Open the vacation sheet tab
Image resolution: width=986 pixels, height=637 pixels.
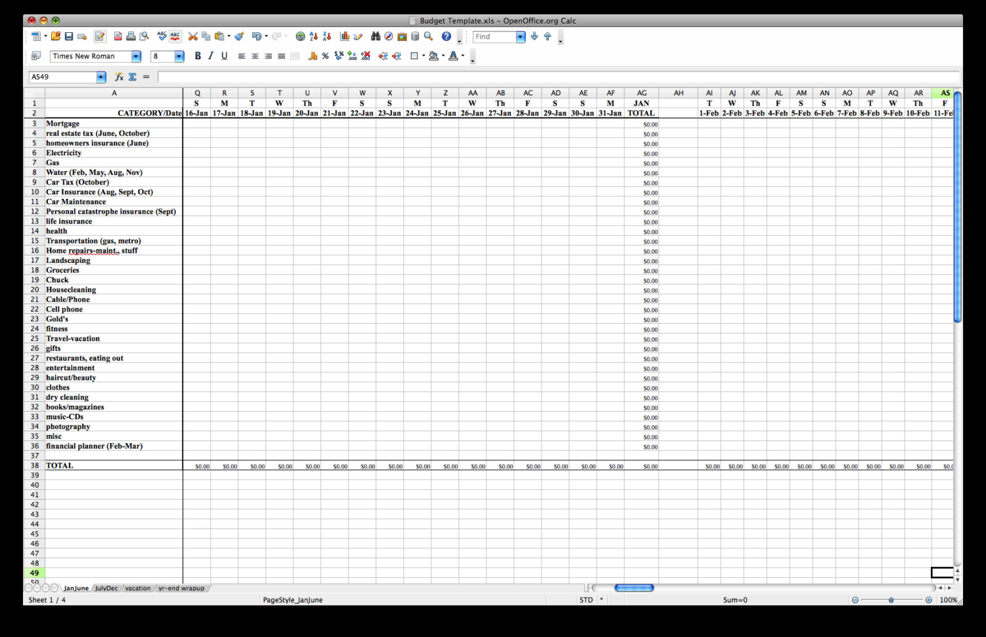tap(137, 588)
